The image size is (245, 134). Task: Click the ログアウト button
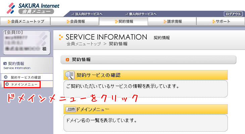click(233, 14)
